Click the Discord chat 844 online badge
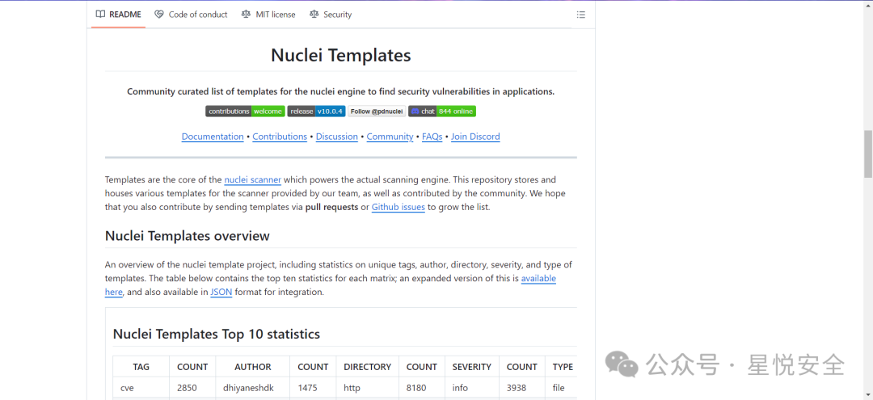The height and width of the screenshot is (400, 873). [442, 112]
